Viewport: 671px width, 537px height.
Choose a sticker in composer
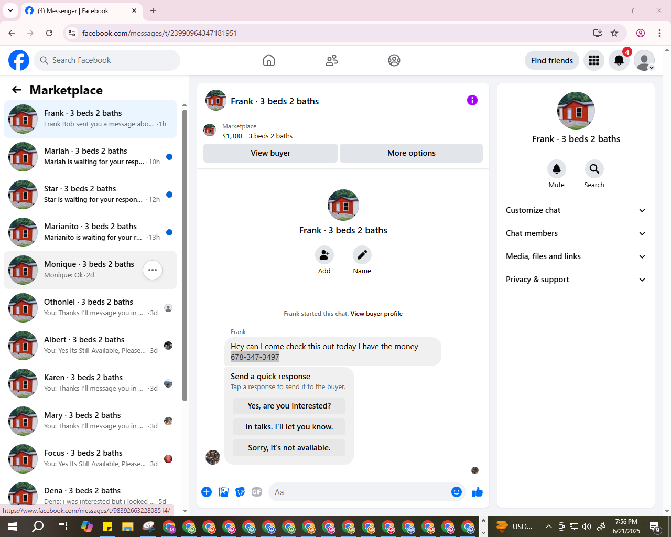(240, 492)
